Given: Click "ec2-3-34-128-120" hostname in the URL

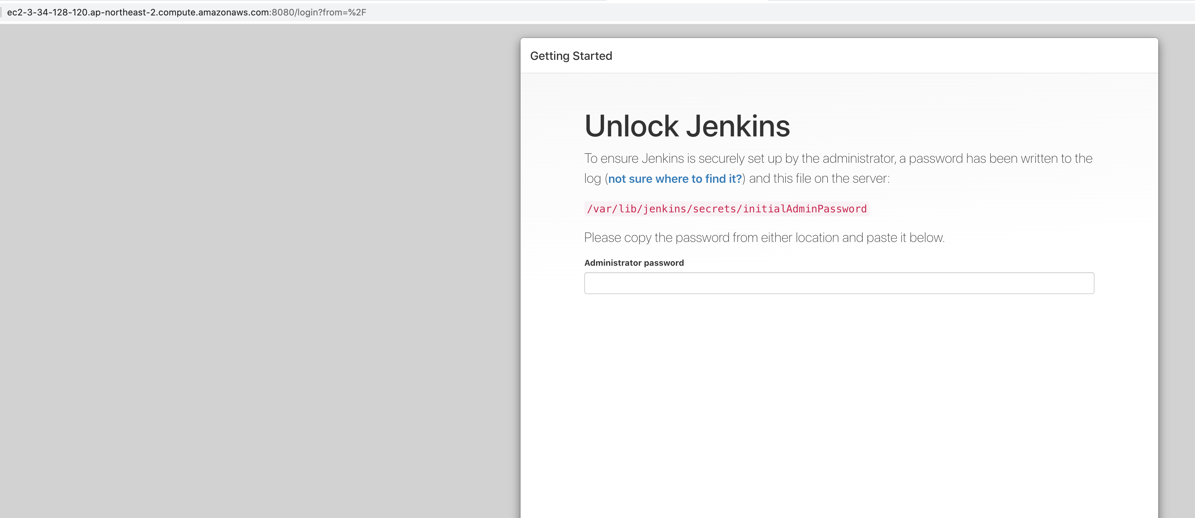Looking at the screenshot, I should 47,13.
